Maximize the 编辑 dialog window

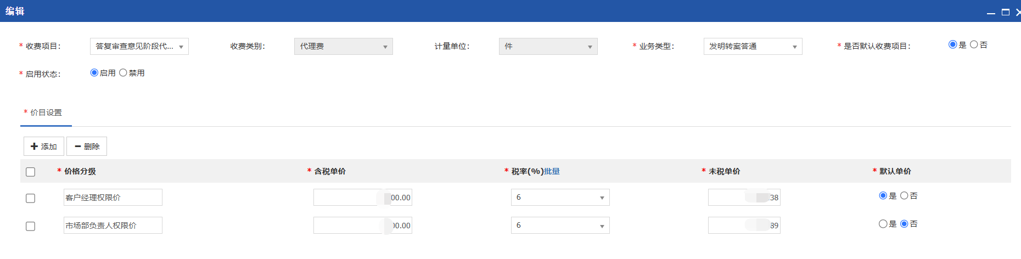pyautogui.click(x=1006, y=12)
